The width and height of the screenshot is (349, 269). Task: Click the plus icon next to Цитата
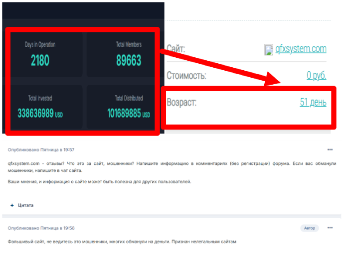[x=12, y=205]
